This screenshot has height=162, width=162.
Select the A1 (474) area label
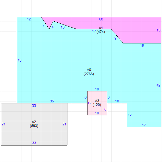[x=101, y=30]
